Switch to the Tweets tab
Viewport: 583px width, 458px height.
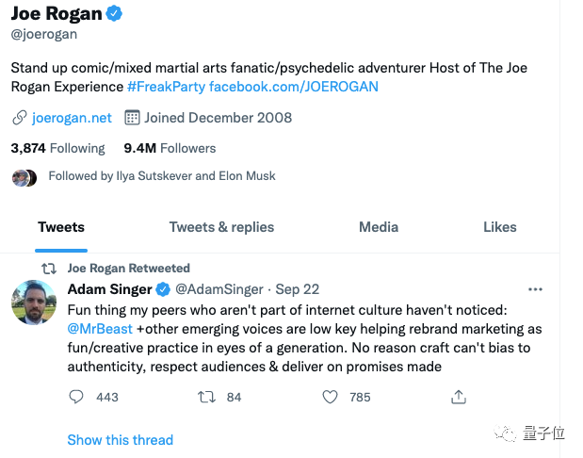click(x=61, y=227)
